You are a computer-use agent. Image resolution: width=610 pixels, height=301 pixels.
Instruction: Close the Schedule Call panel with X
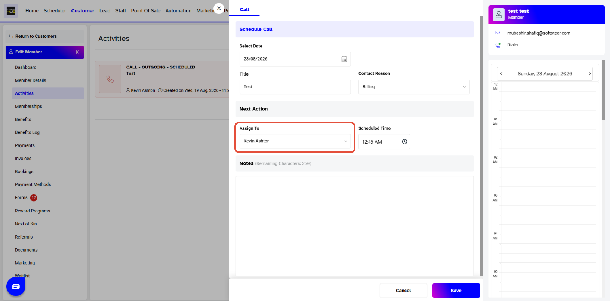219,8
